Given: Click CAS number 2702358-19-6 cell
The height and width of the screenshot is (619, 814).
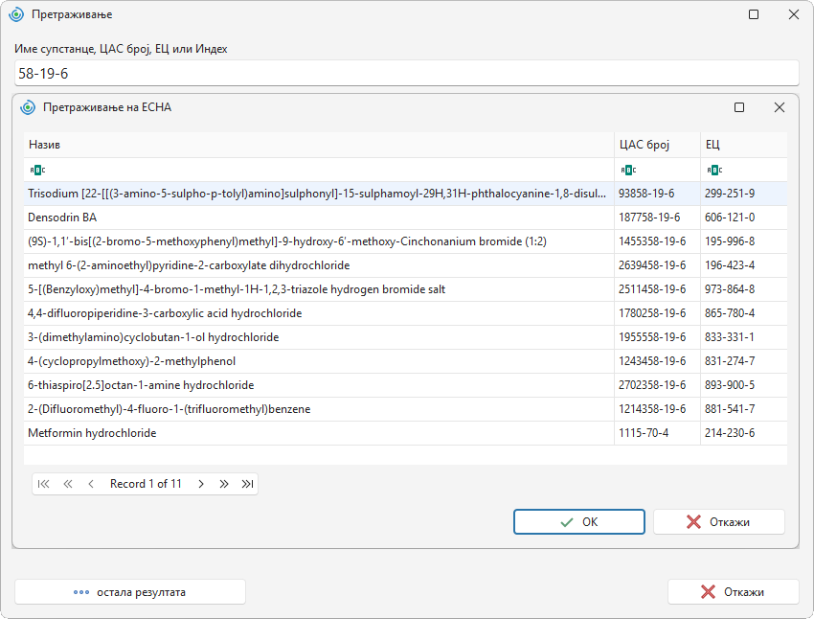Looking at the screenshot, I should (x=657, y=385).
